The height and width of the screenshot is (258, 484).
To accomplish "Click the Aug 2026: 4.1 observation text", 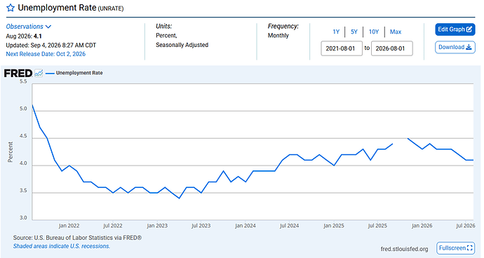I will (24, 36).
